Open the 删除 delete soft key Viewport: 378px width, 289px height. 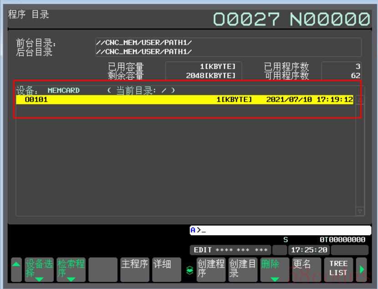click(x=275, y=269)
